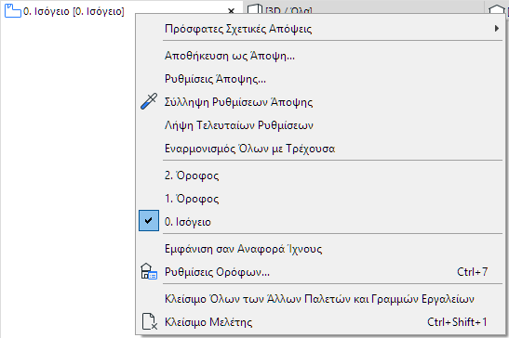Click the Story Settings house icon
Screen dimensions: 509x338
(x=149, y=271)
